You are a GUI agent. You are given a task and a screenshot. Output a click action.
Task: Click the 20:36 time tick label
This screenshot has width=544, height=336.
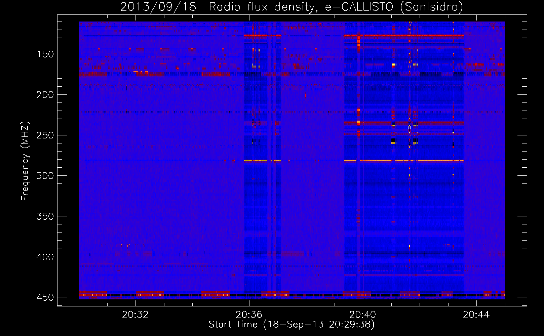(249, 315)
